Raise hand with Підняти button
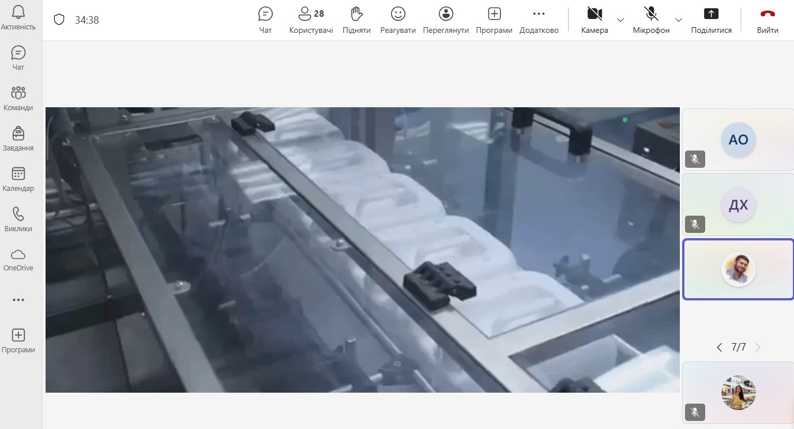This screenshot has width=794, height=429. (356, 20)
